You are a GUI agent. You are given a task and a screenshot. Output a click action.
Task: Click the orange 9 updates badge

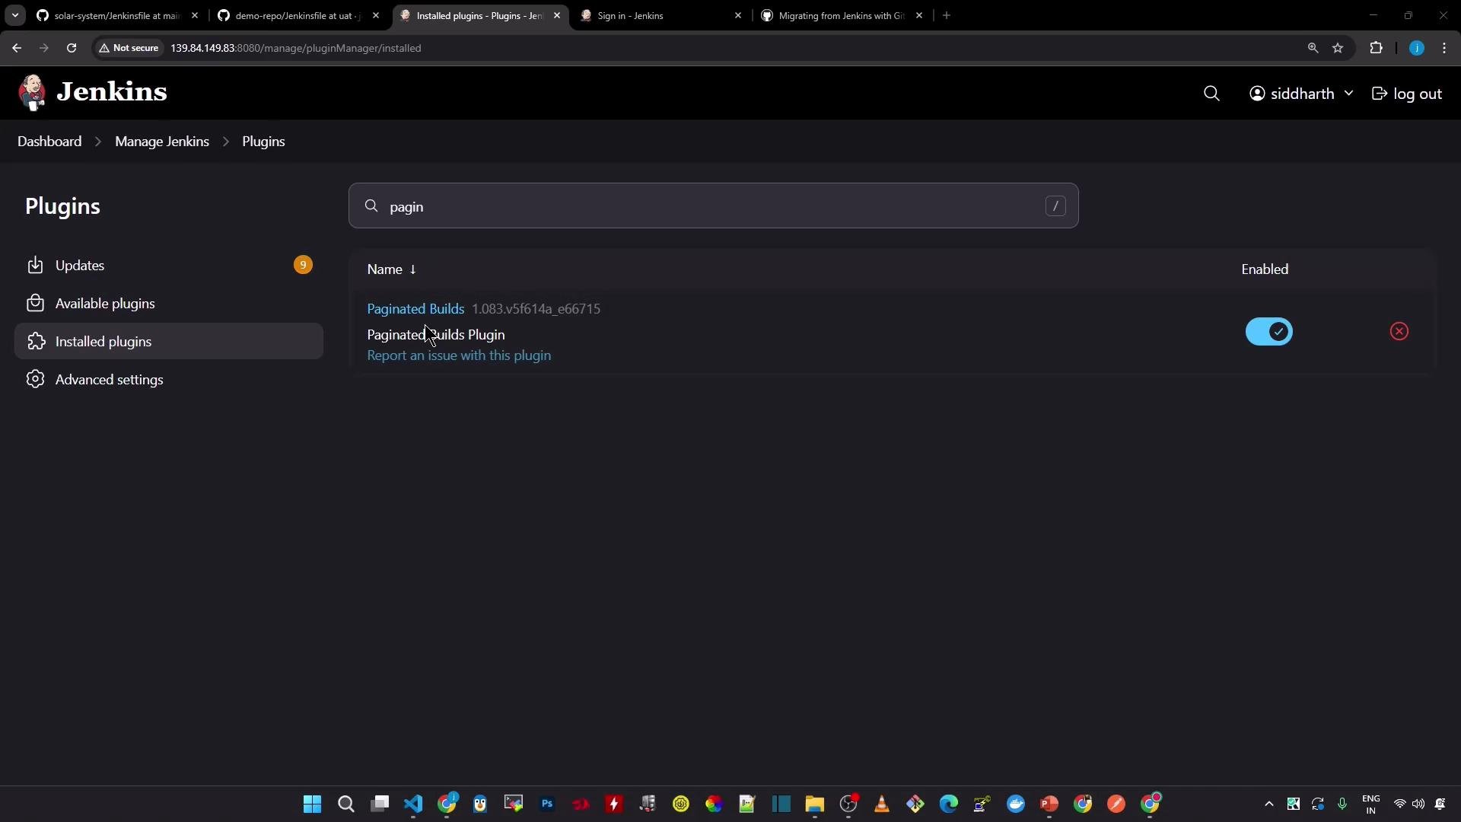coord(303,265)
